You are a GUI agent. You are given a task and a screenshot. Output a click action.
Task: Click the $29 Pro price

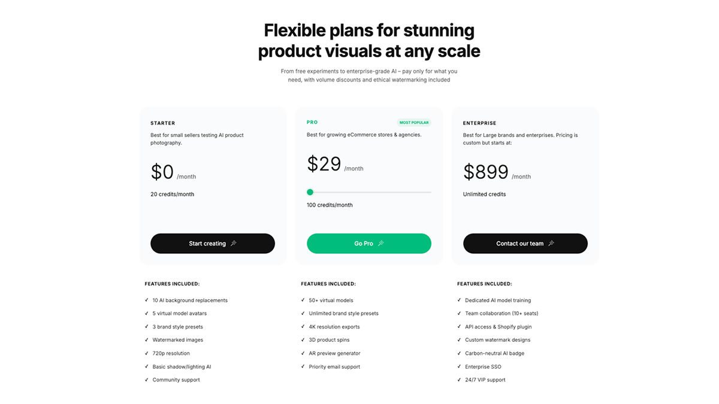tap(324, 164)
